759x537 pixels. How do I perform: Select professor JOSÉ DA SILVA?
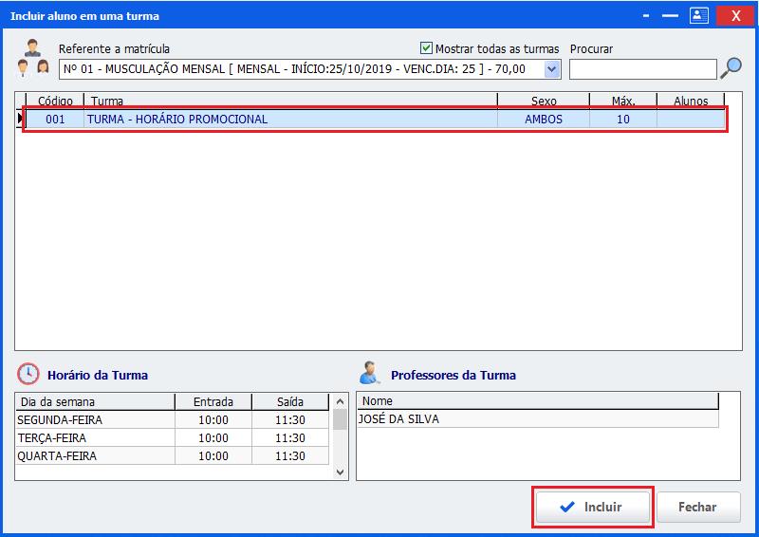(x=538, y=418)
